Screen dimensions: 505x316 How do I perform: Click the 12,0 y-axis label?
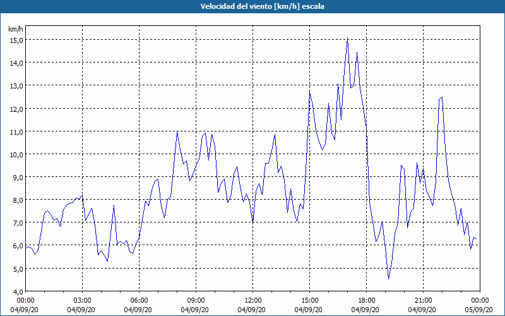(x=17, y=109)
